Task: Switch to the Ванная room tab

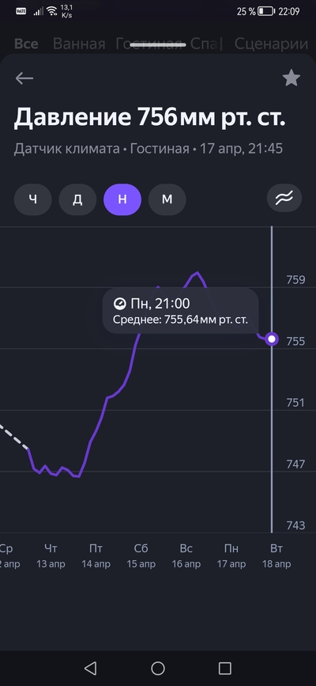Action: point(79,44)
